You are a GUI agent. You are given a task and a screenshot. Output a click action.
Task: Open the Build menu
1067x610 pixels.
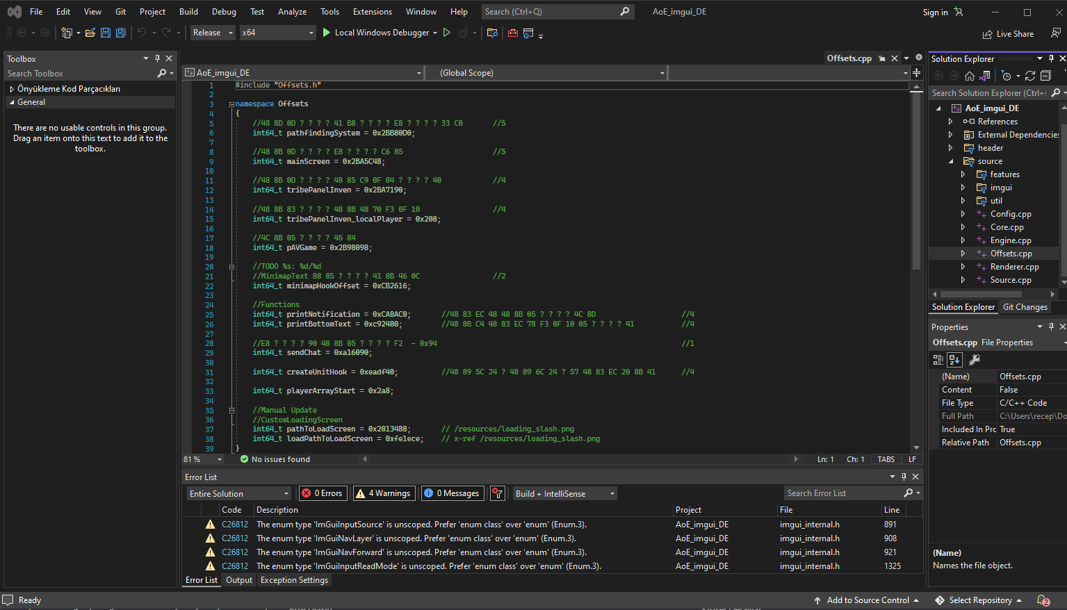tap(188, 12)
